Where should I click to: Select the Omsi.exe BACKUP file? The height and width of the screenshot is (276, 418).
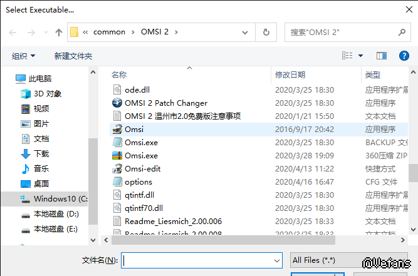[x=259, y=143]
